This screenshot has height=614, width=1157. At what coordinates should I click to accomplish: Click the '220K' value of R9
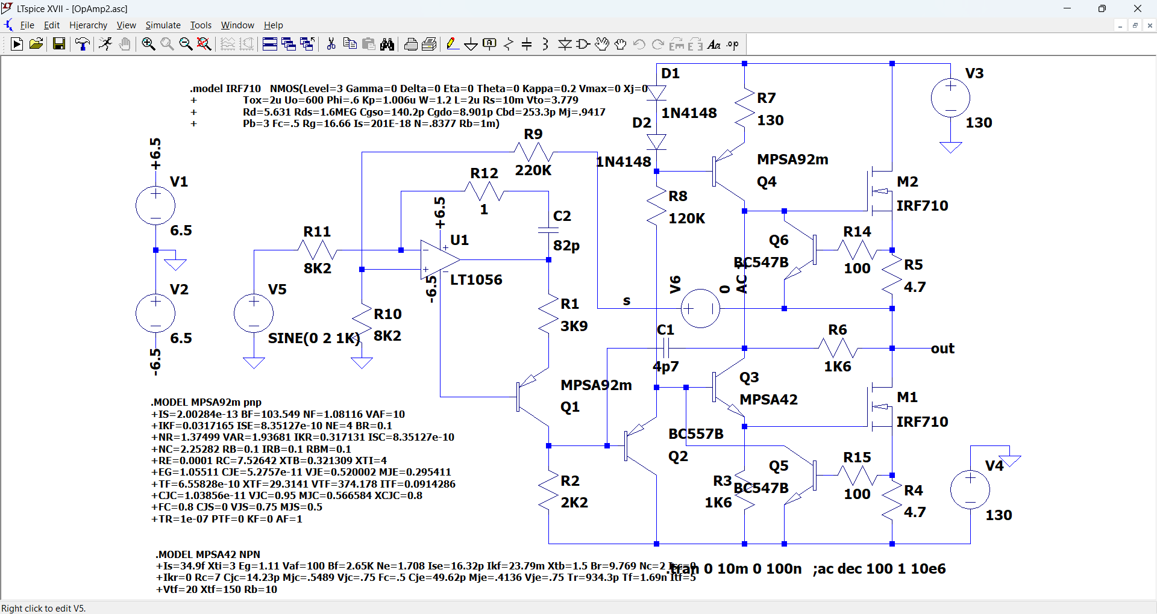coord(533,170)
